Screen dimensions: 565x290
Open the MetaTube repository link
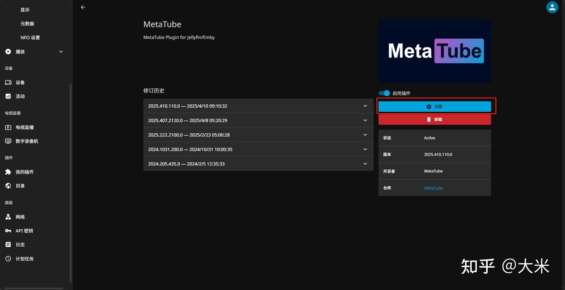(x=433, y=188)
